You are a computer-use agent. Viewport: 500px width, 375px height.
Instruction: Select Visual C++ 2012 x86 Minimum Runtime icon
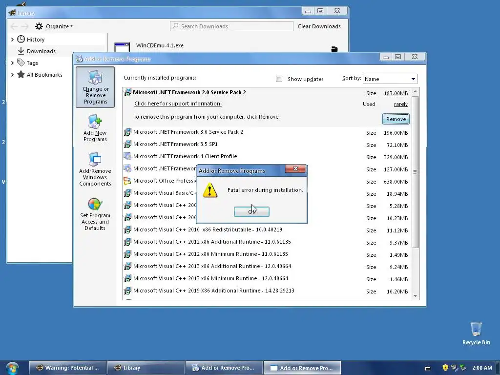point(127,254)
